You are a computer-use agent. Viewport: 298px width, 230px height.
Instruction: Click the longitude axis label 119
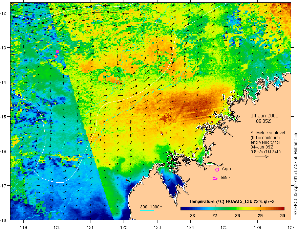click(24, 227)
